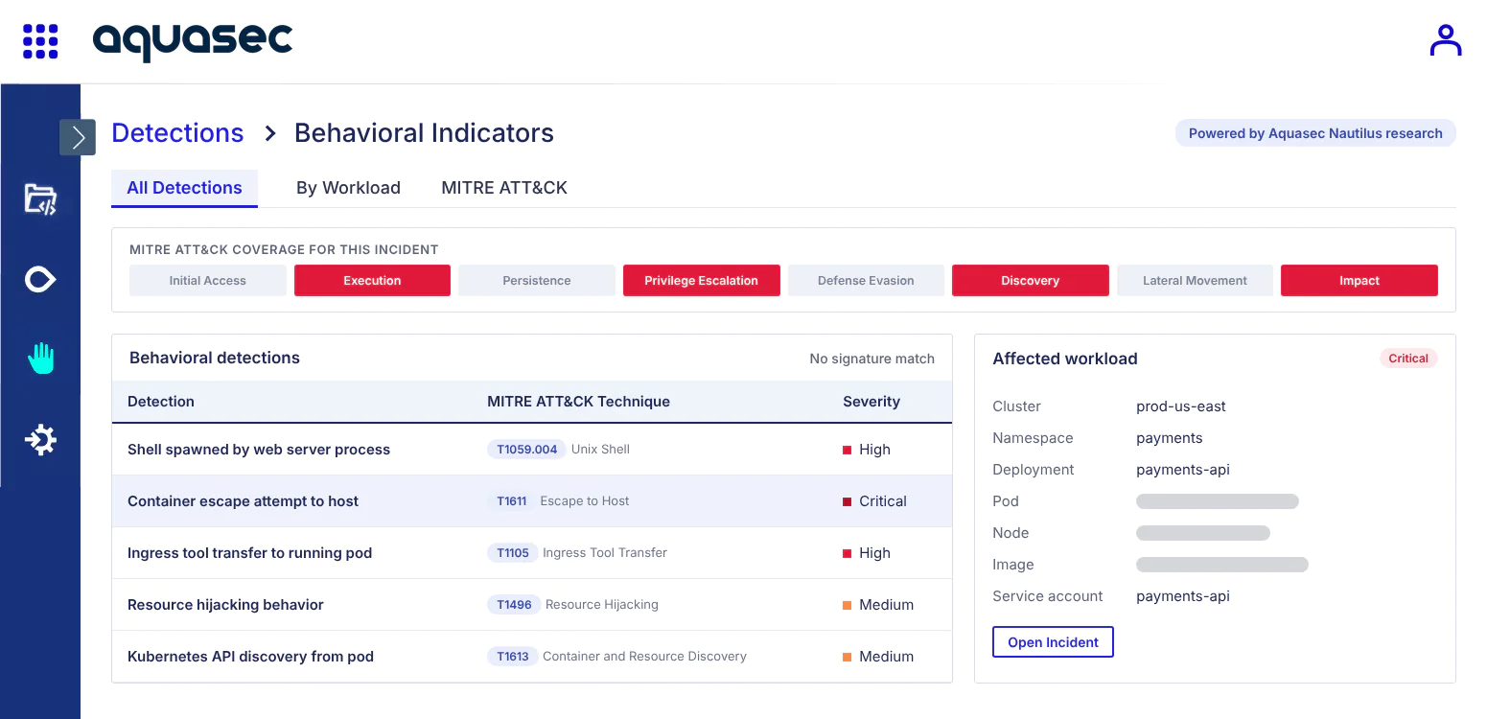This screenshot has height=719, width=1487.
Task: Select the hand icon in sidebar
Action: coord(40,359)
